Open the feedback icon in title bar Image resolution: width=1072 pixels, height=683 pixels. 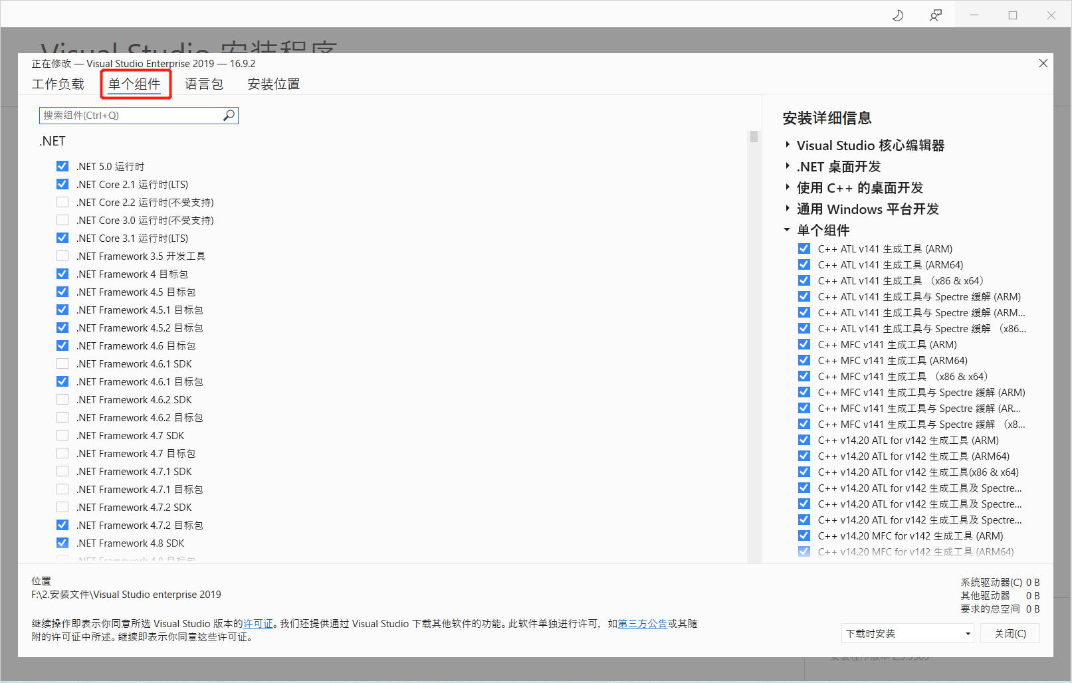(936, 15)
